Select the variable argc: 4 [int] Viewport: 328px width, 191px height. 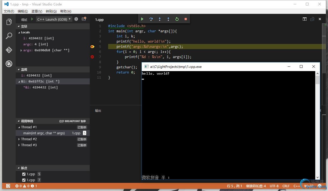tap(53, 44)
